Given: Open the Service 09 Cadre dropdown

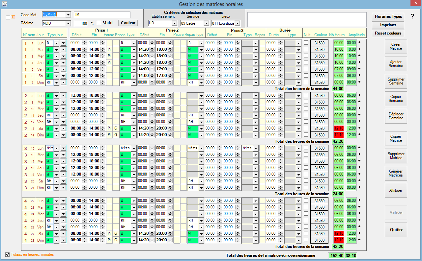Looking at the screenshot, I should pyautogui.click(x=206, y=23).
